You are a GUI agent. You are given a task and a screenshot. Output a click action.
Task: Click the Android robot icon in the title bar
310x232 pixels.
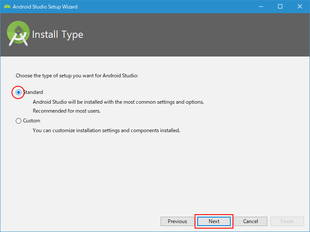pyautogui.click(x=7, y=6)
